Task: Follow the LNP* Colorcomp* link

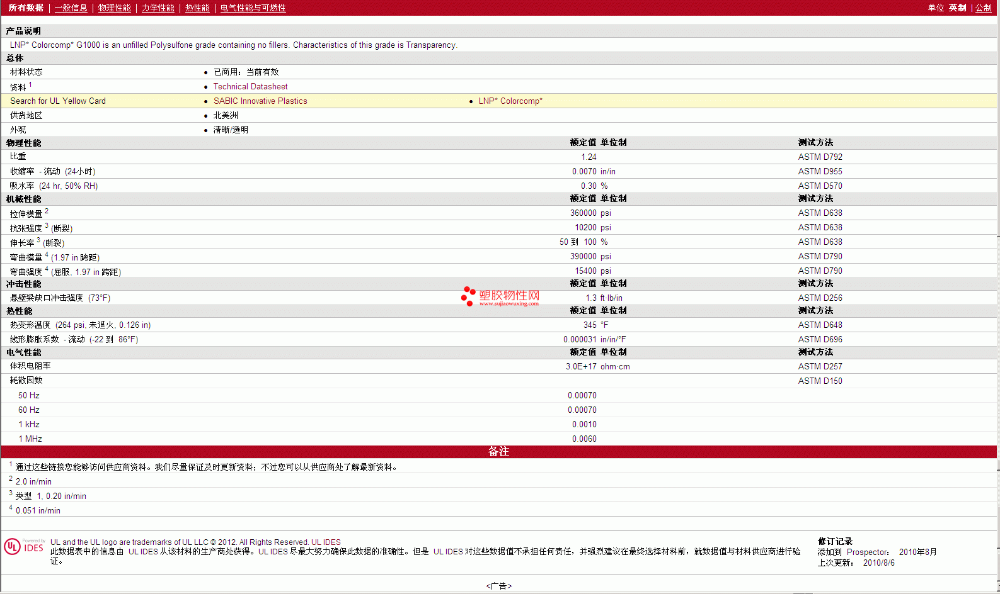Action: (x=510, y=101)
